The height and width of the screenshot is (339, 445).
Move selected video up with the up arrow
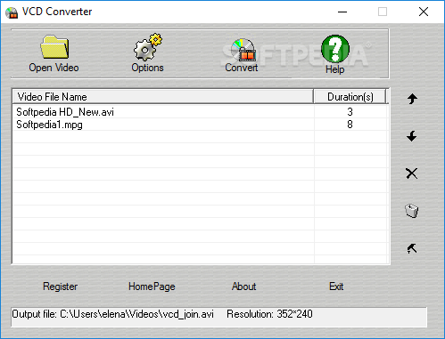tap(412, 99)
